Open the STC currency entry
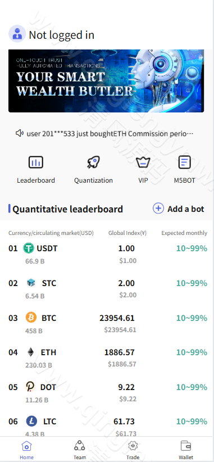214x462 pixels. coord(107,288)
